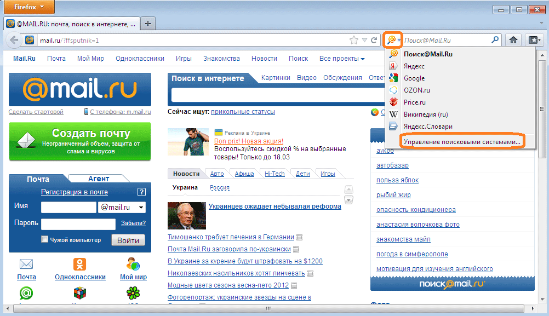Open Украинцев ожидает небывалая реформа headline
This screenshot has width=549, height=316.
click(275, 206)
